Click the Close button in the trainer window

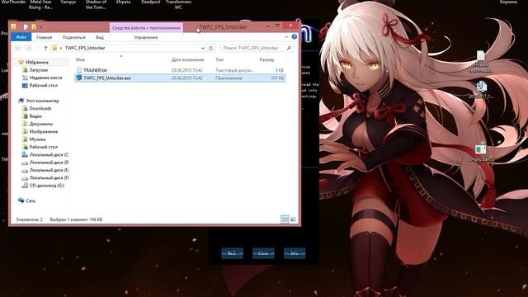(x=263, y=253)
